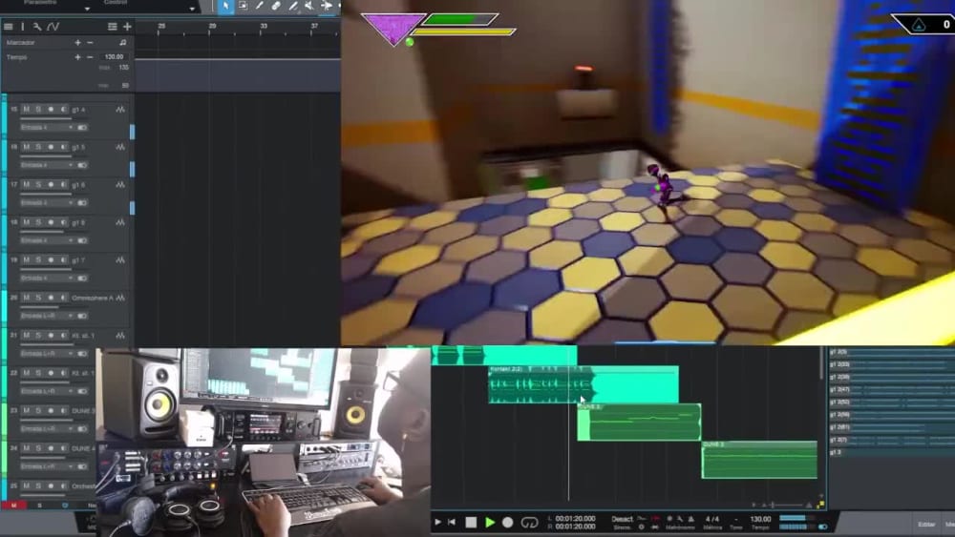Click the tempo value 120.00 field
The width and height of the screenshot is (955, 537).
coord(114,57)
